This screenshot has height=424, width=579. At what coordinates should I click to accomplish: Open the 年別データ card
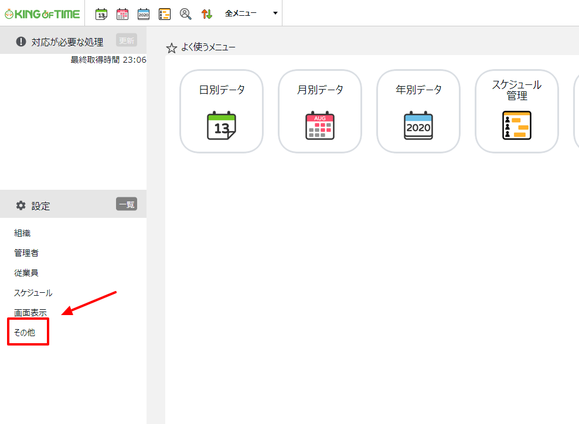418,111
